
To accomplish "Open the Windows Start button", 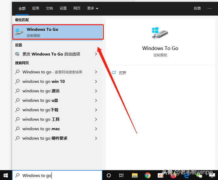I will 6,175.
